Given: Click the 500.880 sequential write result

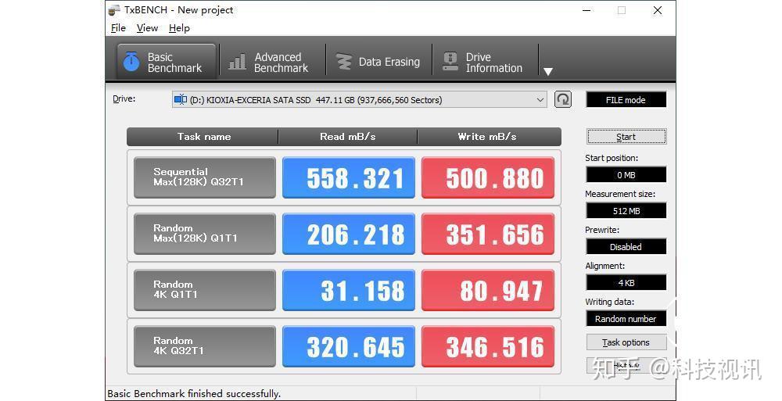Looking at the screenshot, I should [x=488, y=177].
